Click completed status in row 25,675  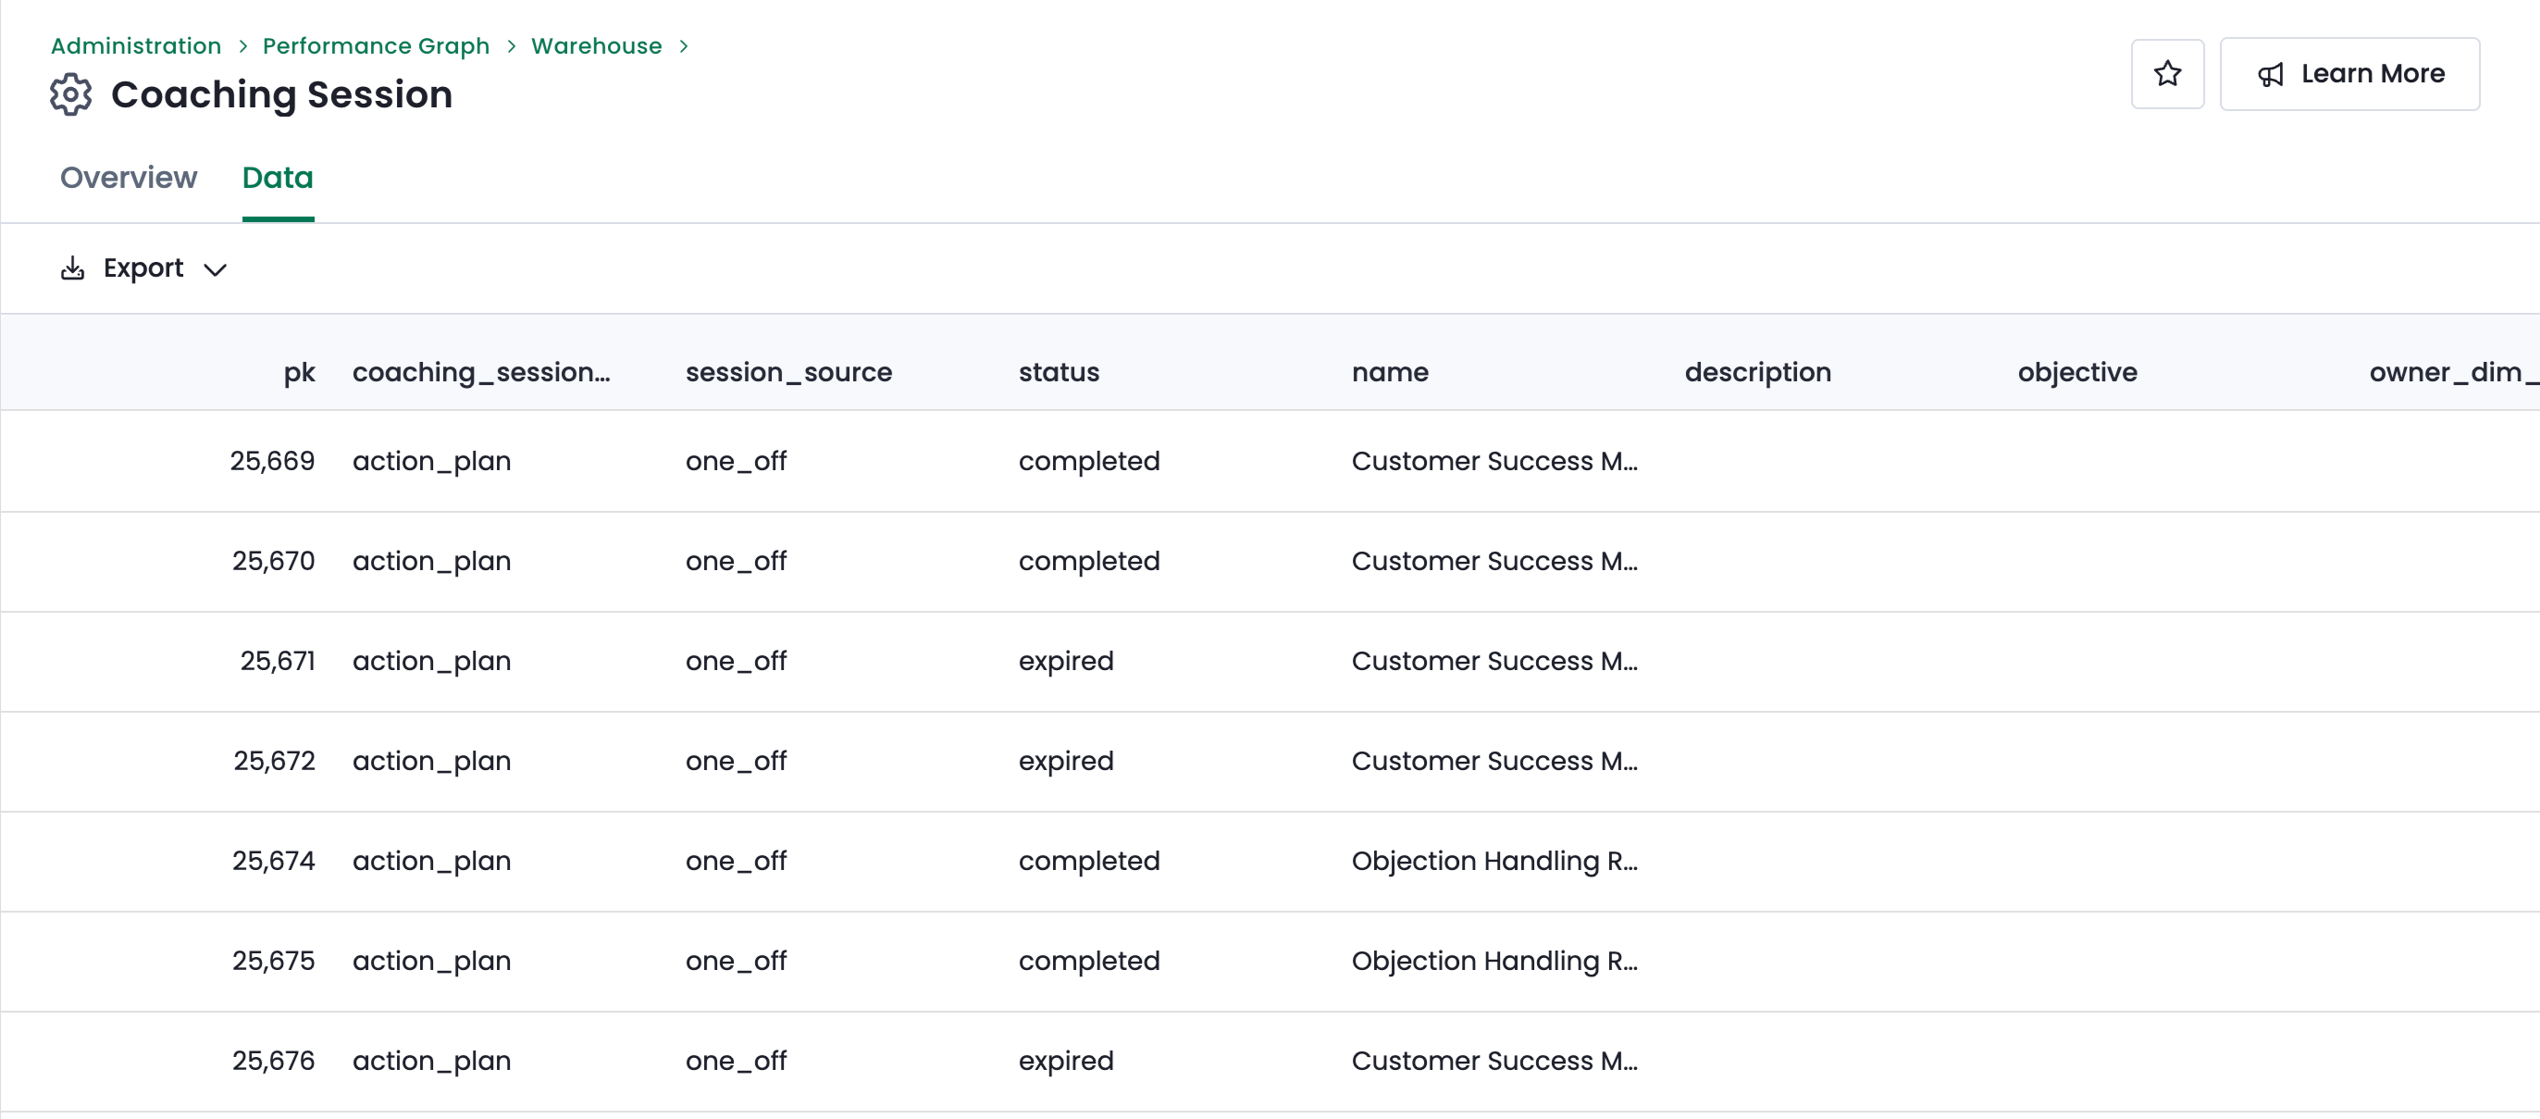pos(1088,962)
